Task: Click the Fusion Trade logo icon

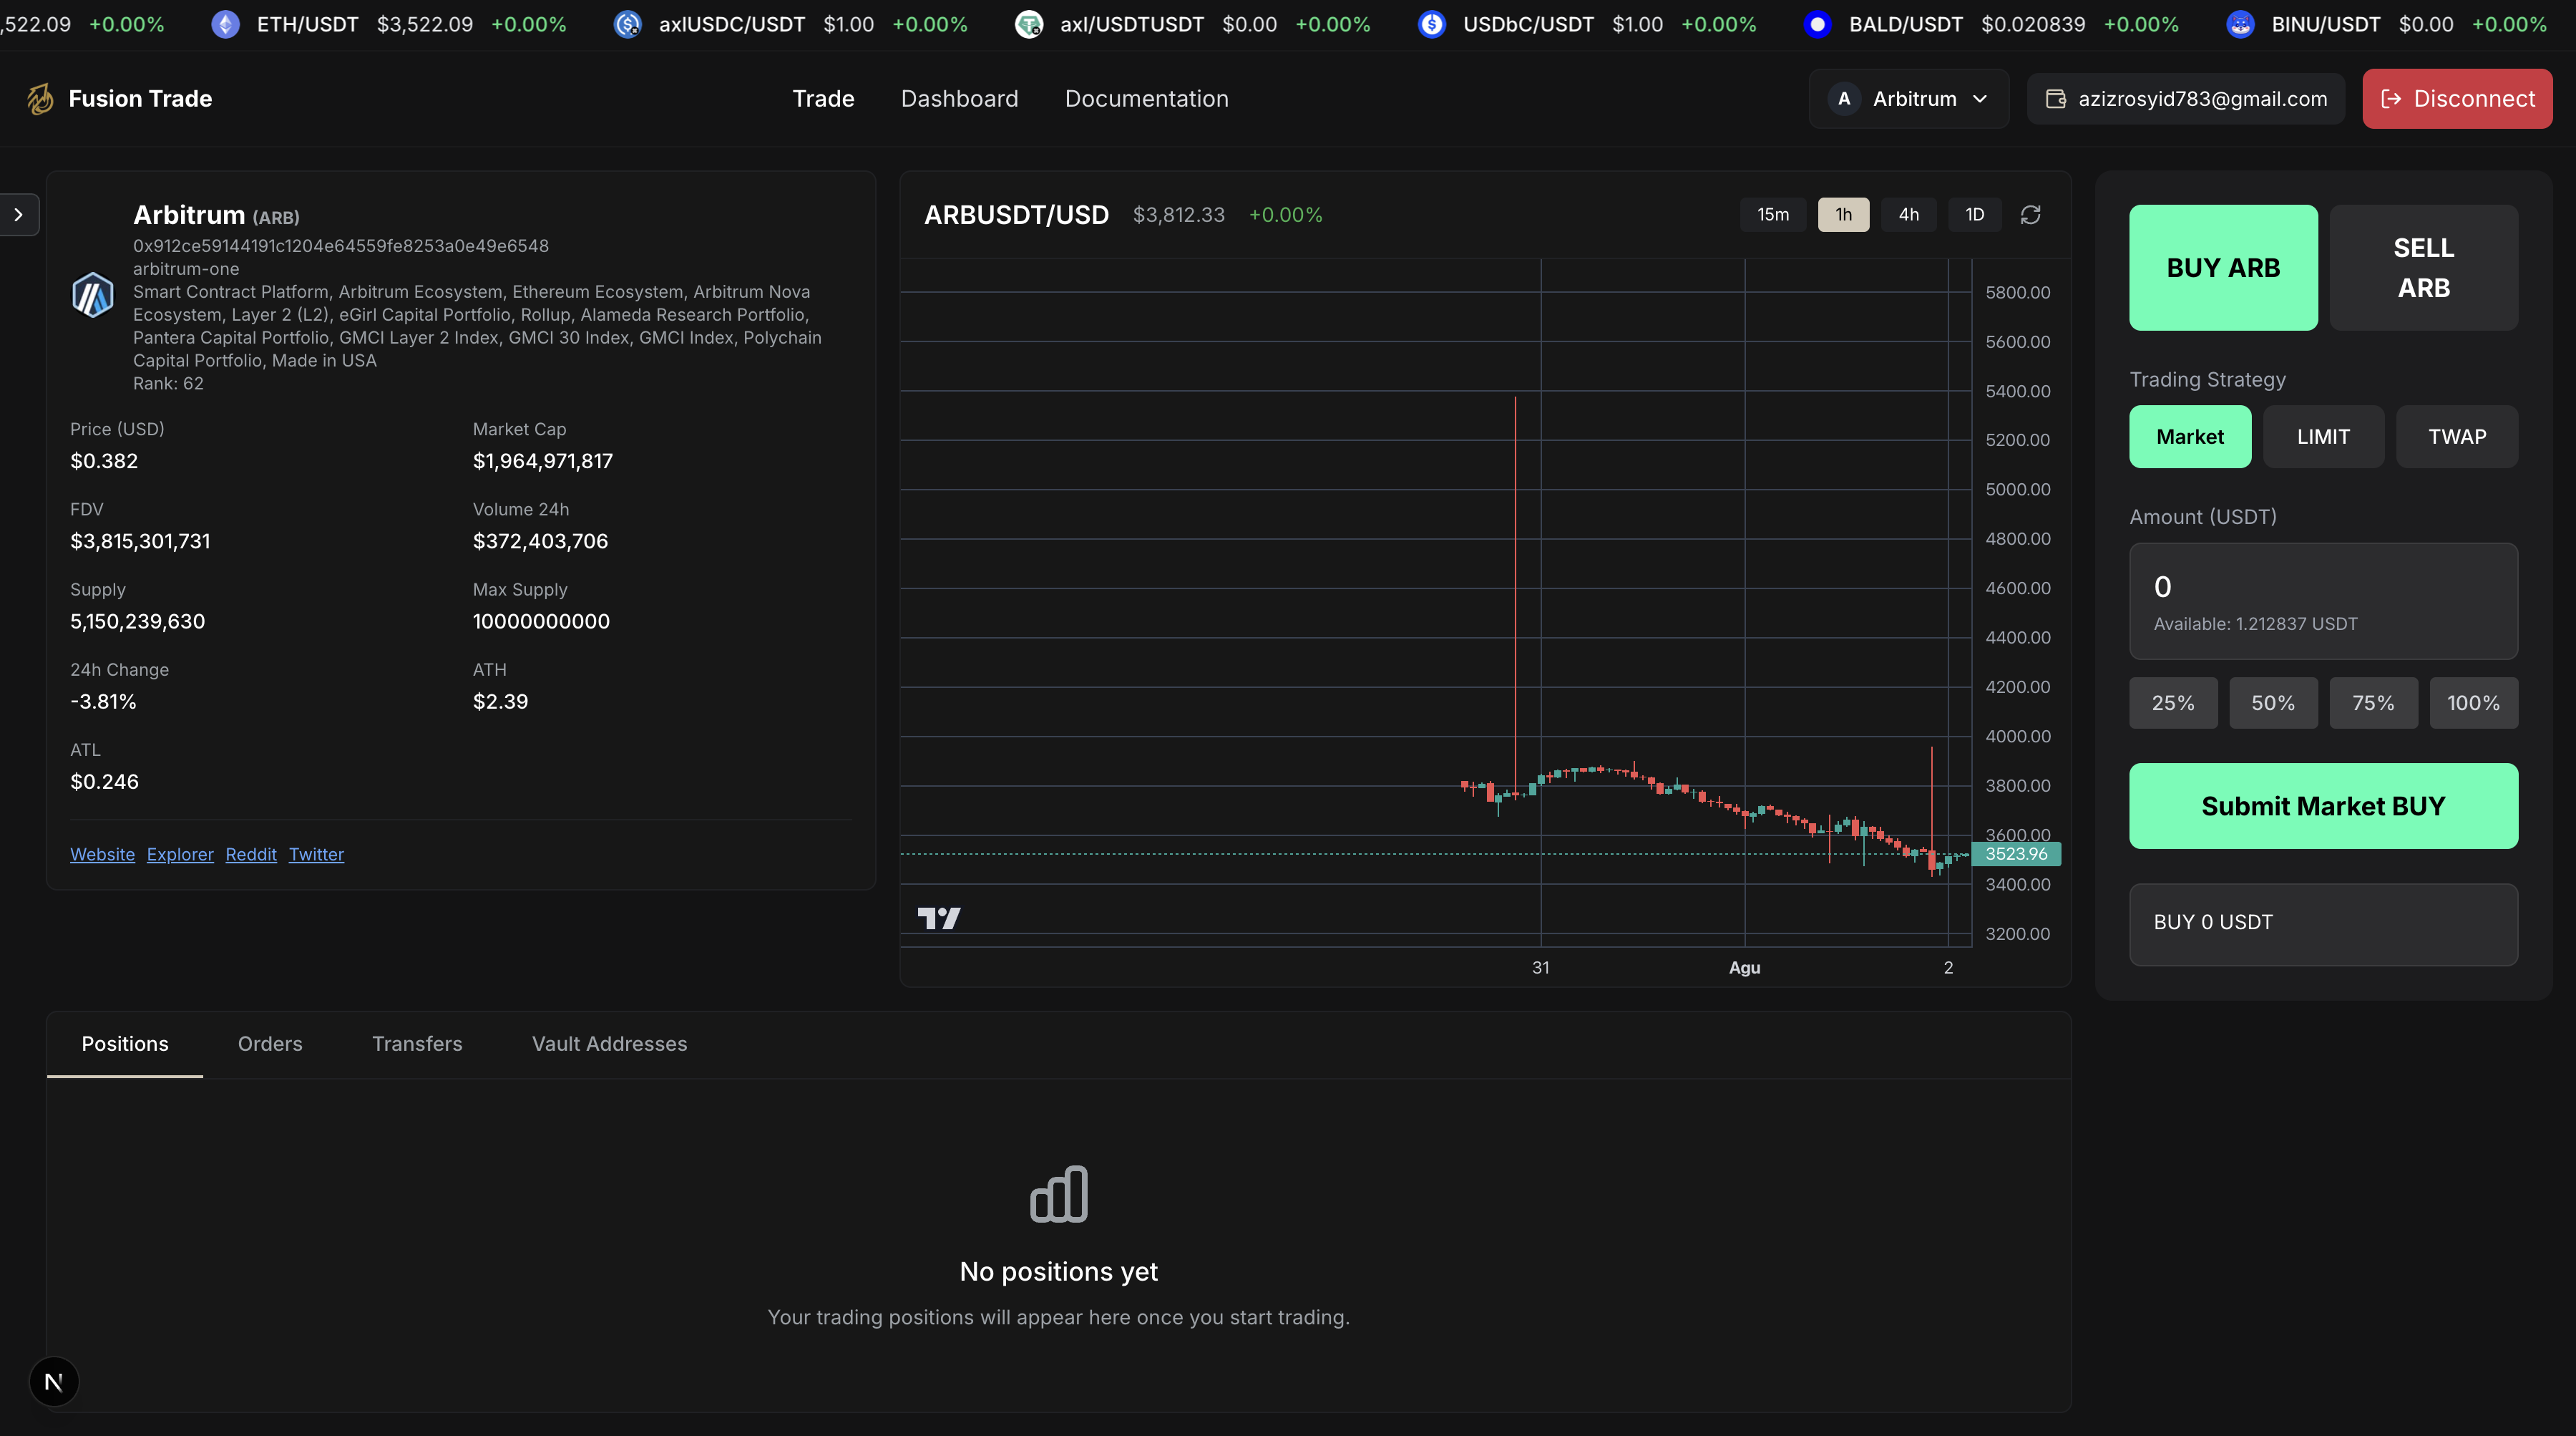Action: click(x=40, y=98)
